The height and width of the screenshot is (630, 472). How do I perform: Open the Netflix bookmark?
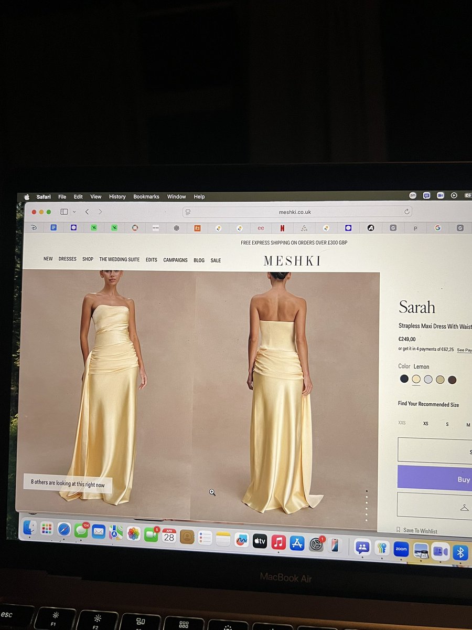pyautogui.click(x=282, y=228)
